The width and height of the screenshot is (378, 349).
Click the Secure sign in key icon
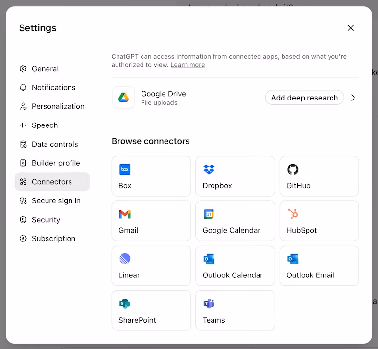click(23, 200)
